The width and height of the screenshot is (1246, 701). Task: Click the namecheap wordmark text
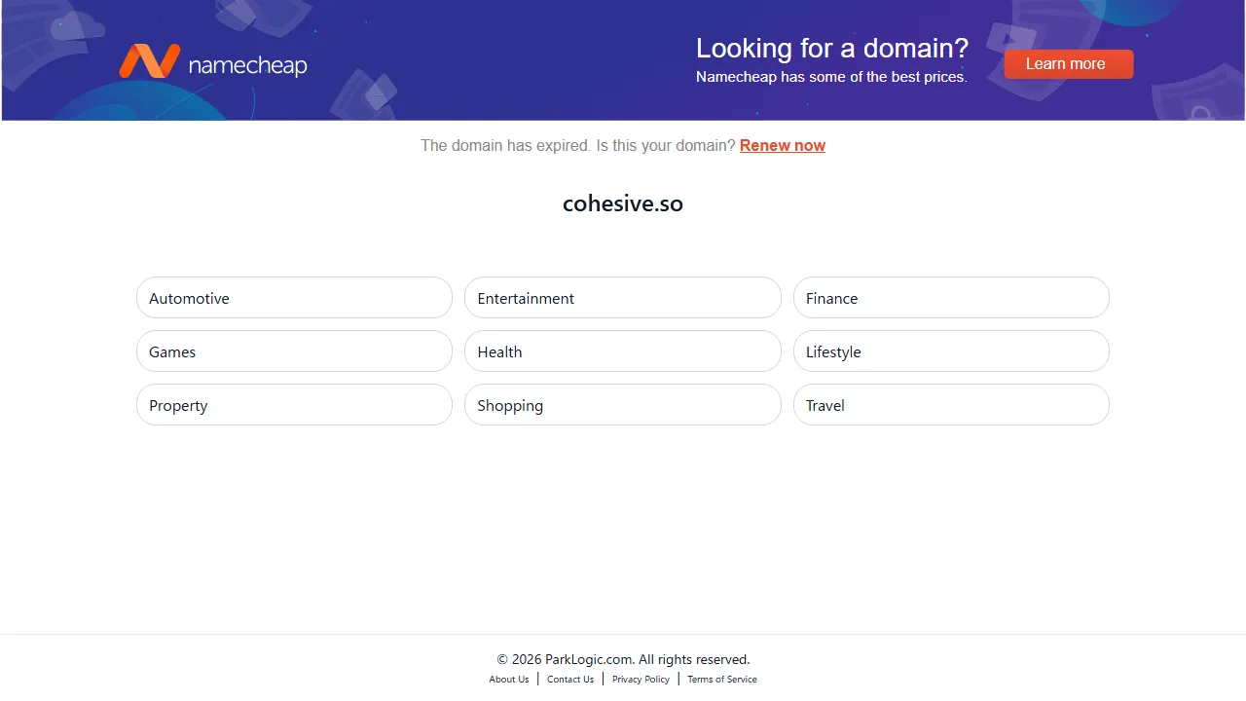(x=246, y=64)
